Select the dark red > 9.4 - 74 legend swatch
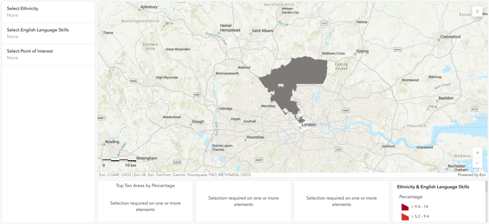489x224 pixels. 405,207
